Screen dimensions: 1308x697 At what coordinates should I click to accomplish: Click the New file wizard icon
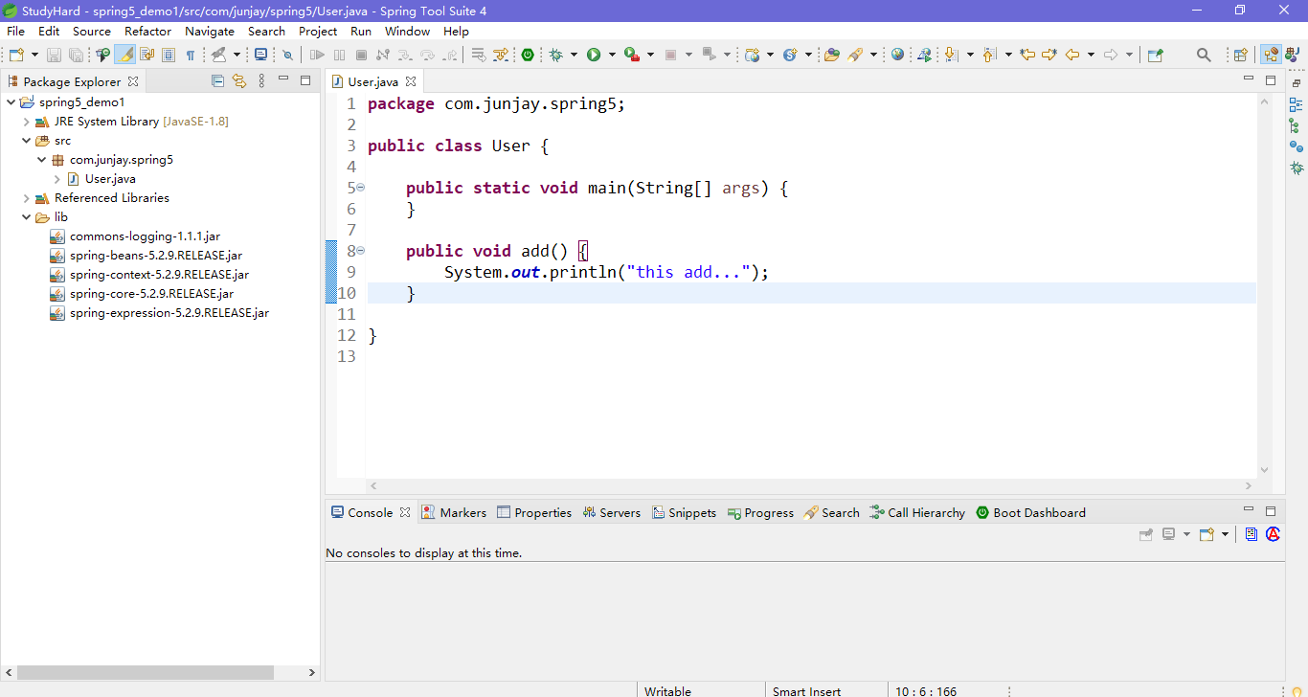[16, 55]
